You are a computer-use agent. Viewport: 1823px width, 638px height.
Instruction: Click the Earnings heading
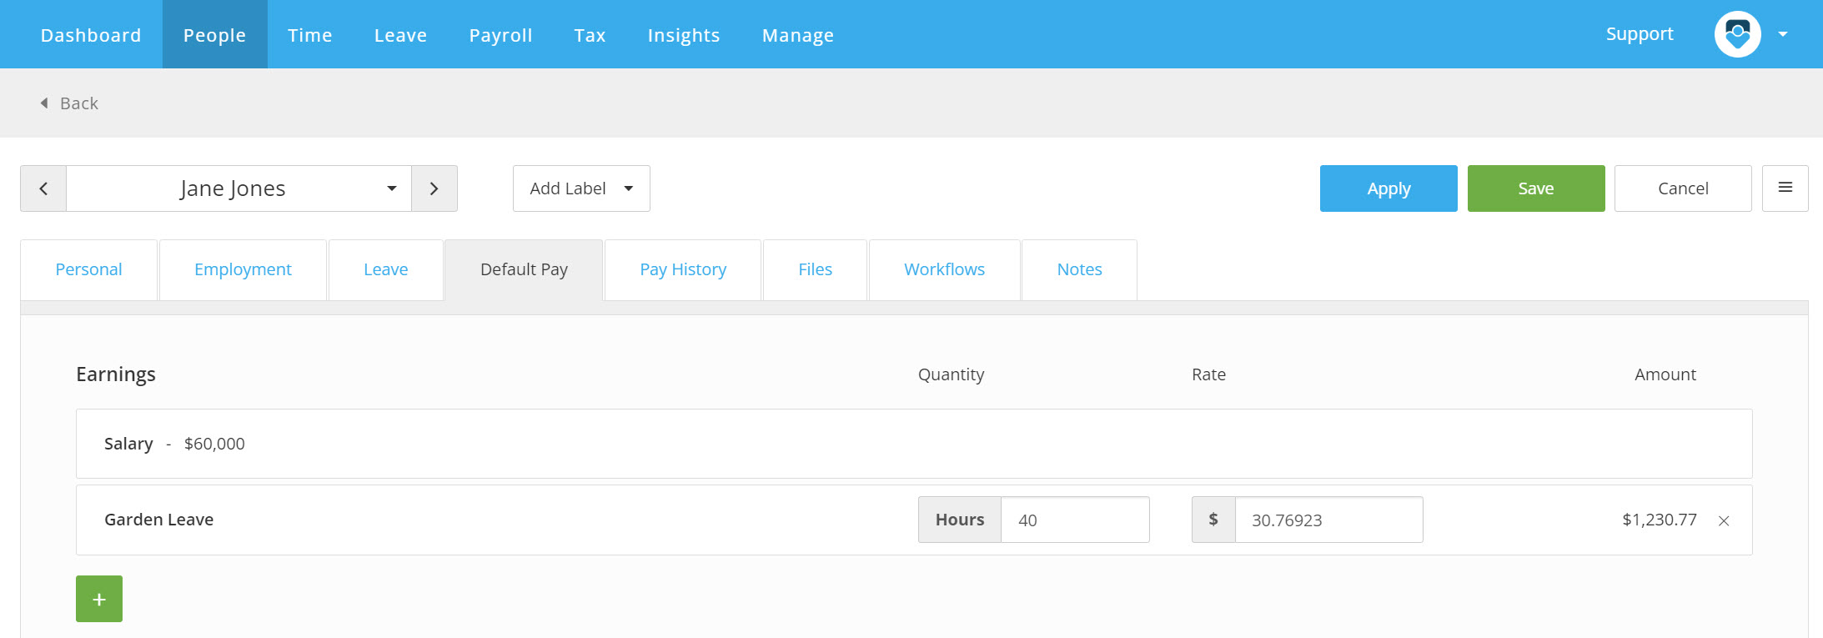(116, 374)
